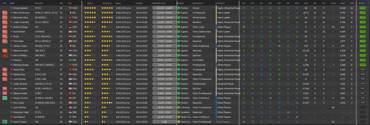Sort by the PERSONALITY column header
Image resolution: width=370 pixels, height=125 pixels.
point(198,3)
